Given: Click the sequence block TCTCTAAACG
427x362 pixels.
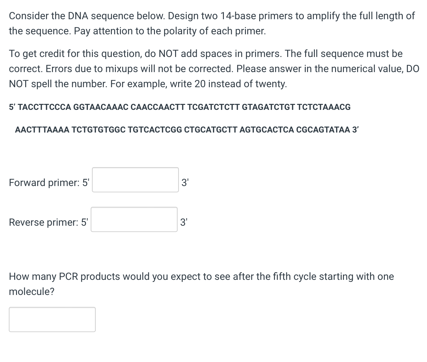Looking at the screenshot, I should point(324,107).
